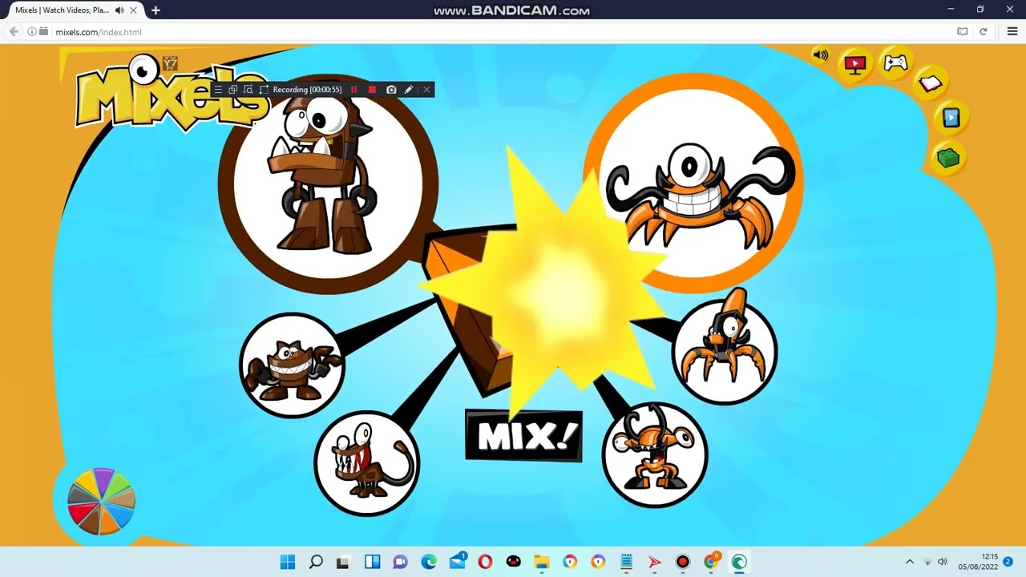Mute the website sound speaker icon
Image resolution: width=1026 pixels, height=577 pixels.
pos(821,55)
